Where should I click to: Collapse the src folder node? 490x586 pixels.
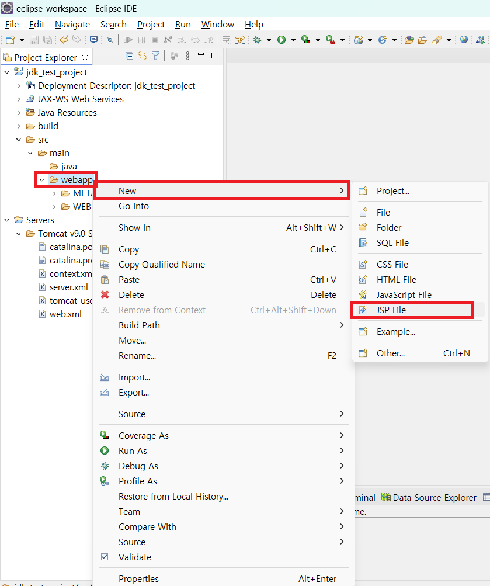[x=19, y=140]
